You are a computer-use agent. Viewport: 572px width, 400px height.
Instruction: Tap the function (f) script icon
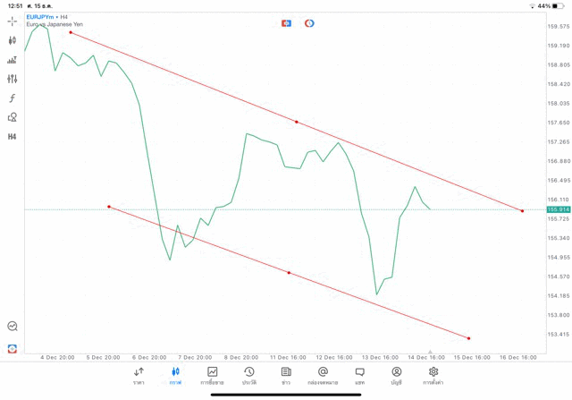pos(12,98)
